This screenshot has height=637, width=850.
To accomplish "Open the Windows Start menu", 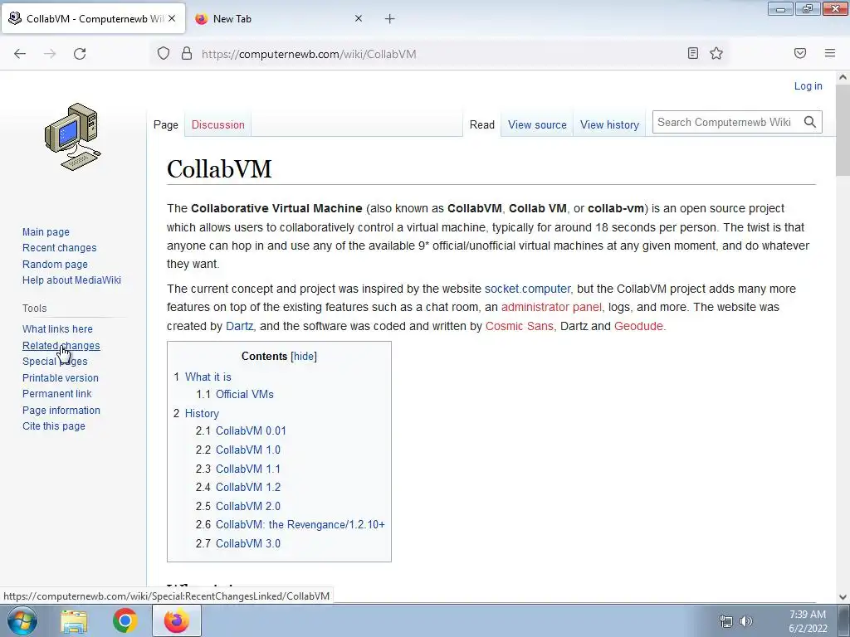I will pos(22,620).
